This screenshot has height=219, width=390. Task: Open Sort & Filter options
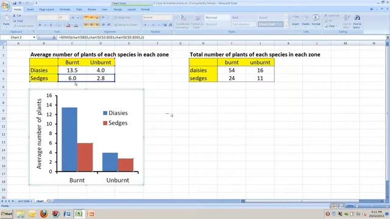[x=347, y=21]
